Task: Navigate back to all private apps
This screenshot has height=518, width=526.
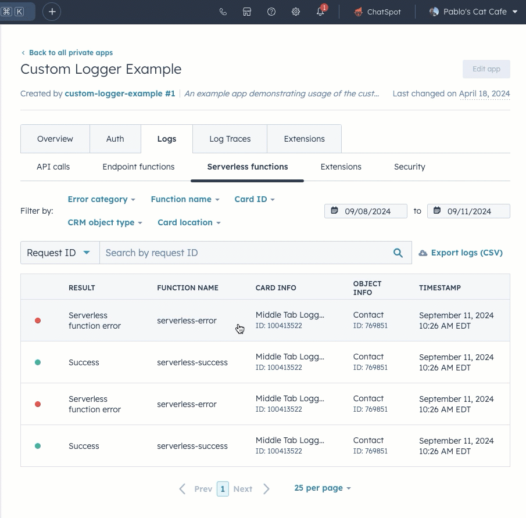Action: pyautogui.click(x=66, y=52)
